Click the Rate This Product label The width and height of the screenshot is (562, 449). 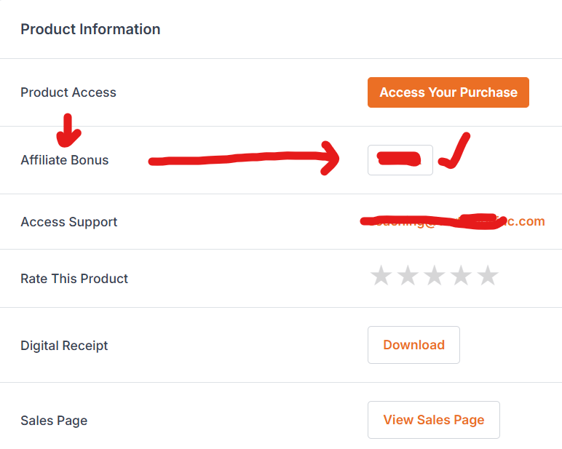click(74, 279)
